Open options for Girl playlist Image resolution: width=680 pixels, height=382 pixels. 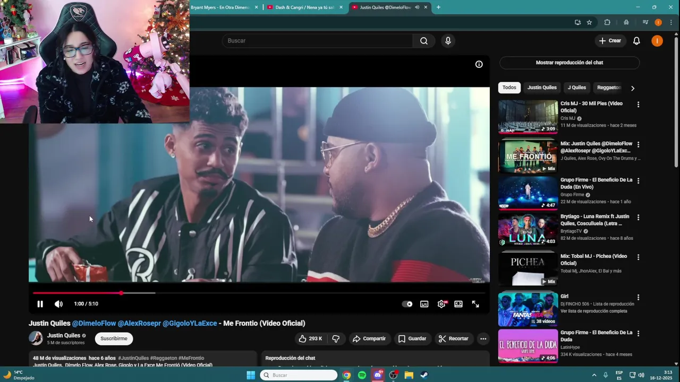tap(638, 298)
